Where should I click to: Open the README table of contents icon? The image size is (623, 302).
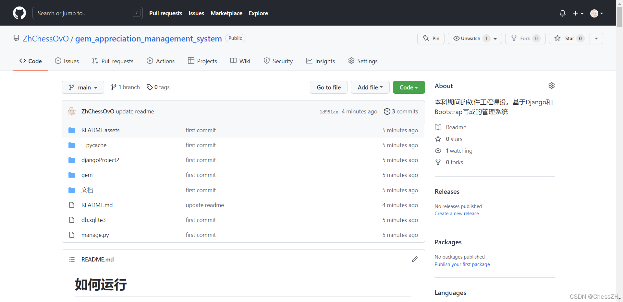pos(72,259)
